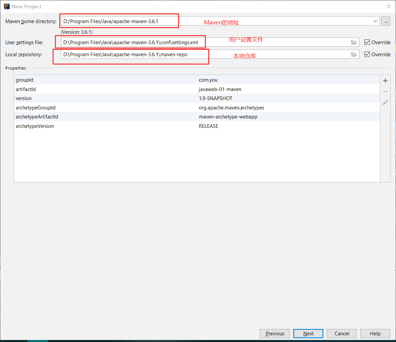The width and height of the screenshot is (396, 342).
Task: Toggle Override for User settings file
Action: [367, 42]
